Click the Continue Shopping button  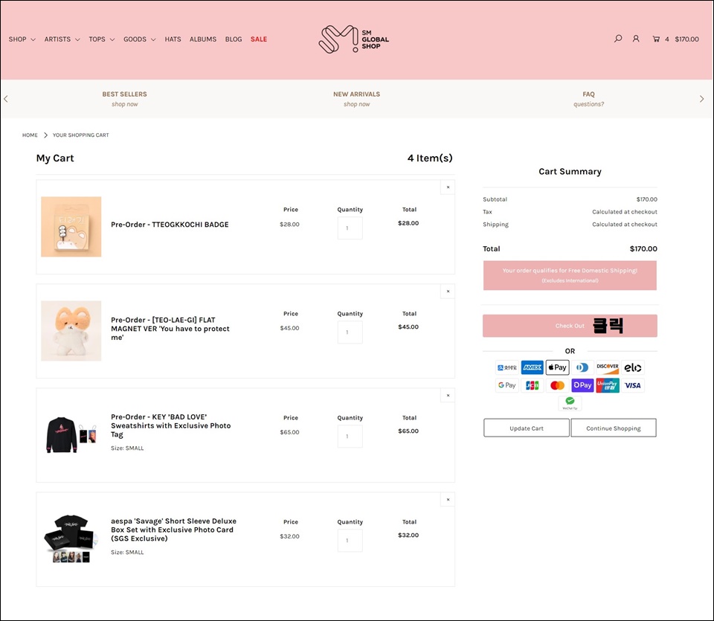(x=614, y=428)
